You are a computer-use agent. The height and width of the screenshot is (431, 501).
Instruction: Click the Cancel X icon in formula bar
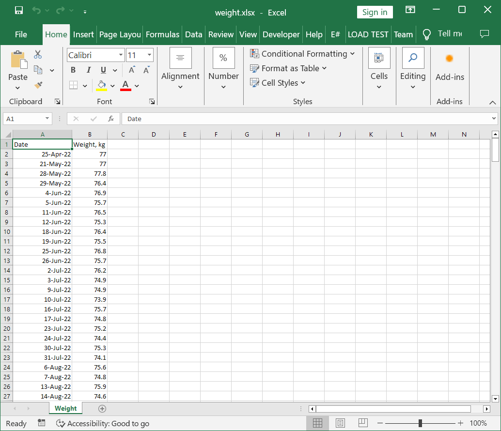76,119
